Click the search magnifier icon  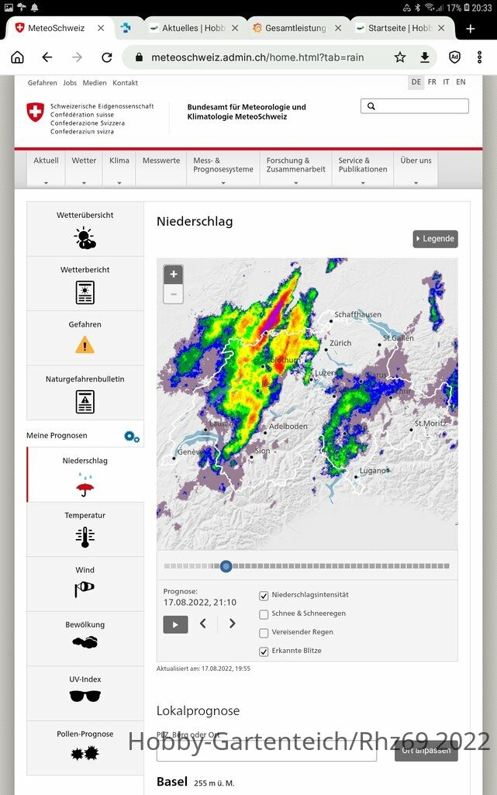(371, 106)
